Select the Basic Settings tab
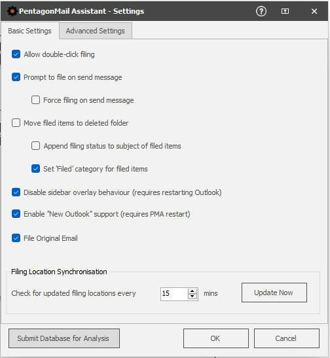Viewport: 330px width, 358px height. pyautogui.click(x=29, y=31)
